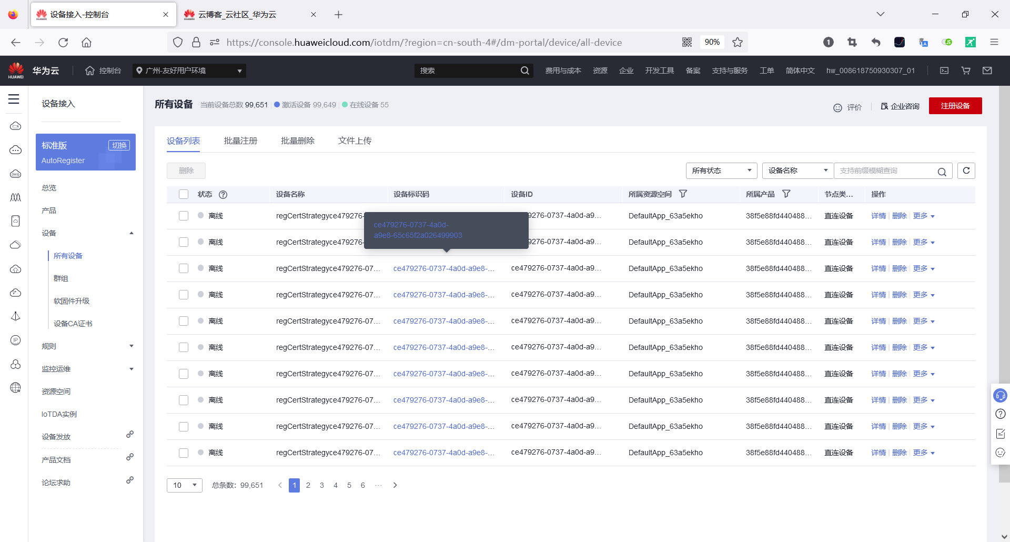Open 群组 in the sidebar

click(x=61, y=278)
